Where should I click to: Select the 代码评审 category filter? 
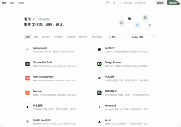(x=83, y=37)
